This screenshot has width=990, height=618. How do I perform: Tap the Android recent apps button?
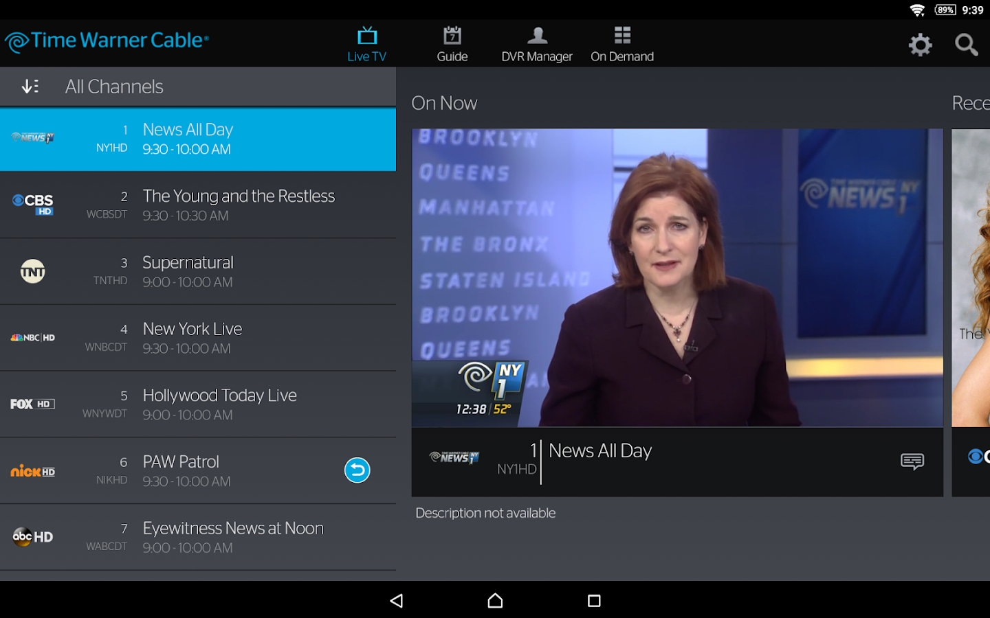point(594,601)
